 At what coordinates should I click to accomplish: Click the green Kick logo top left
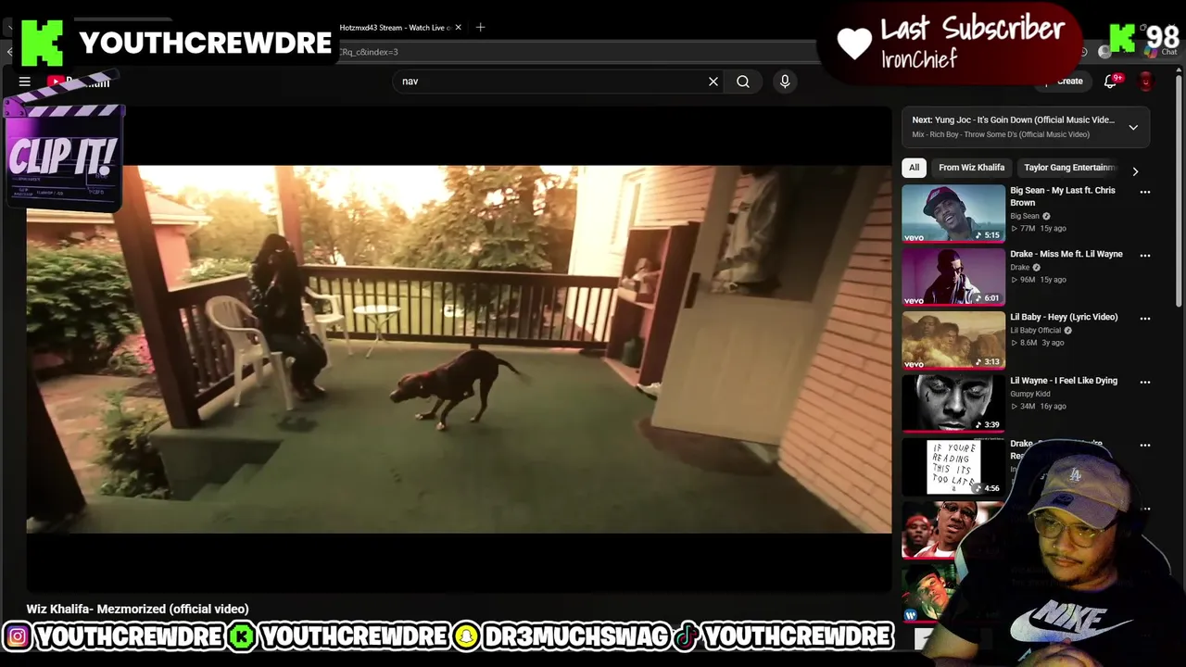(x=43, y=43)
